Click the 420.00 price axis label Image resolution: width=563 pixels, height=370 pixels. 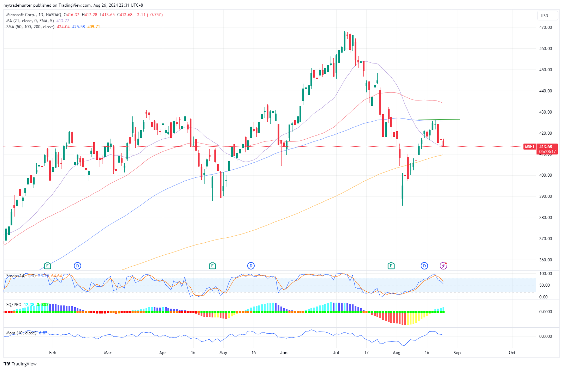click(545, 133)
